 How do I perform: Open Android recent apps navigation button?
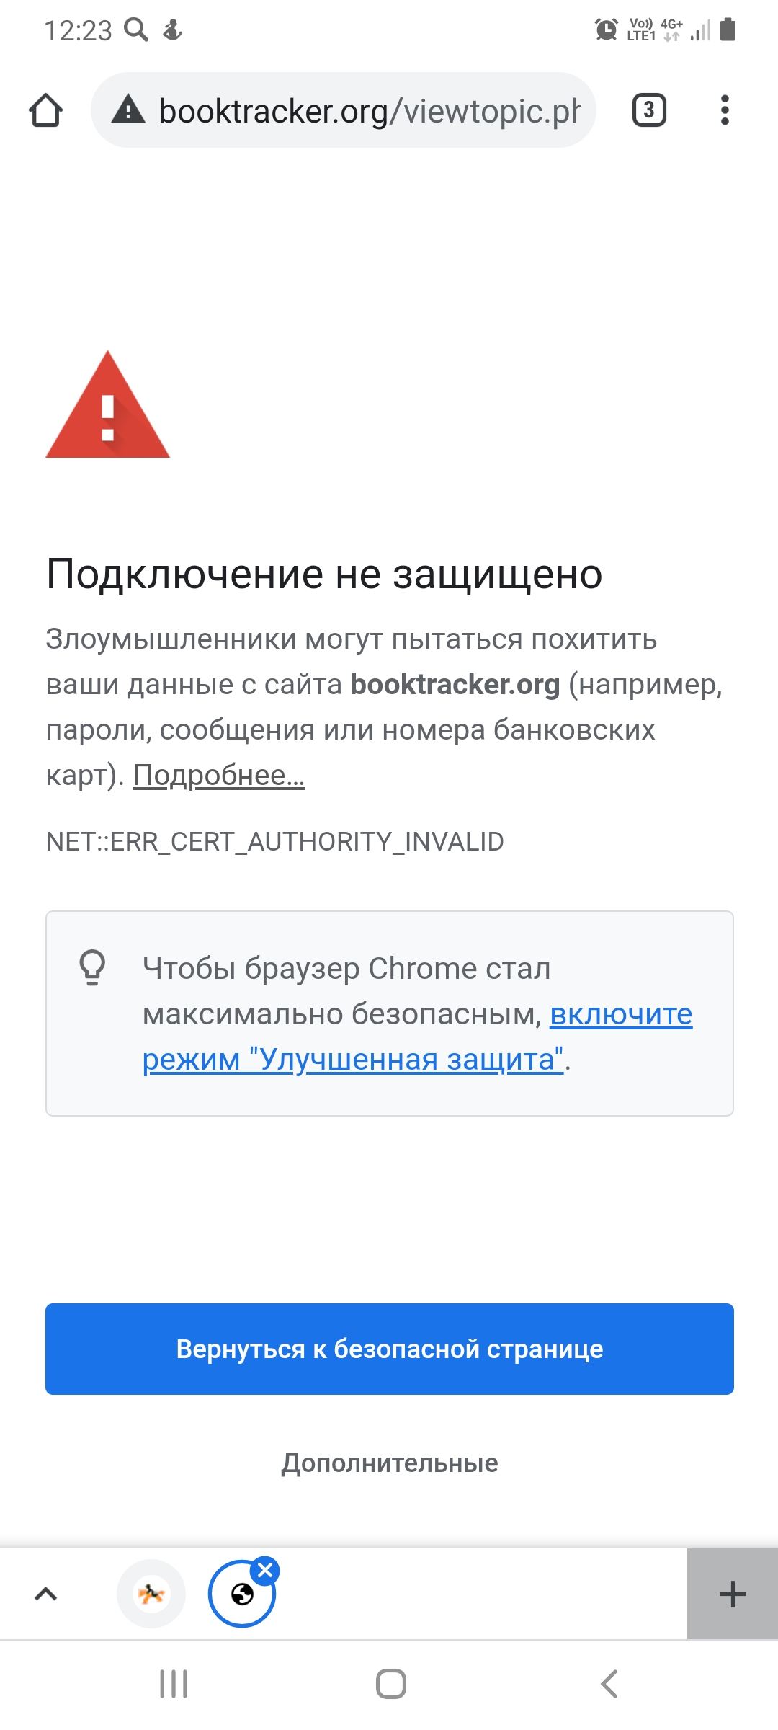pos(174,1684)
